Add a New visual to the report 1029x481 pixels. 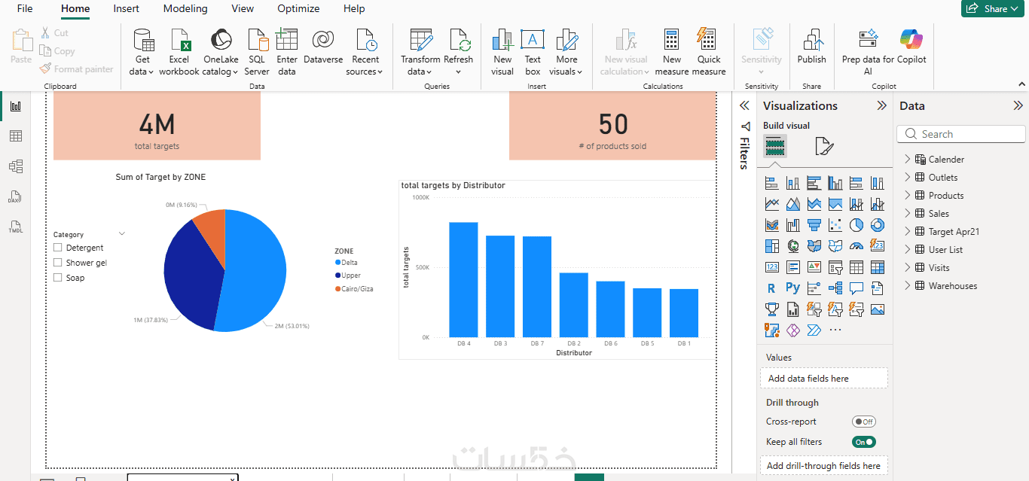click(502, 52)
